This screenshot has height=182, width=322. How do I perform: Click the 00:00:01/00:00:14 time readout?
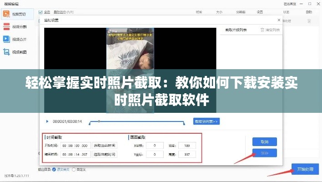click(67, 121)
